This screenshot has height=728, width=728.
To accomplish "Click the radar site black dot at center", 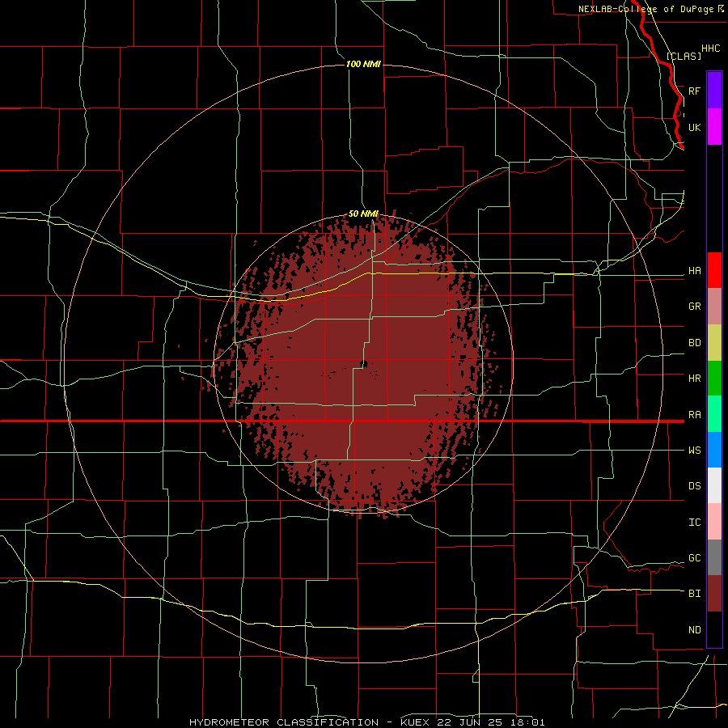I will 363,363.
